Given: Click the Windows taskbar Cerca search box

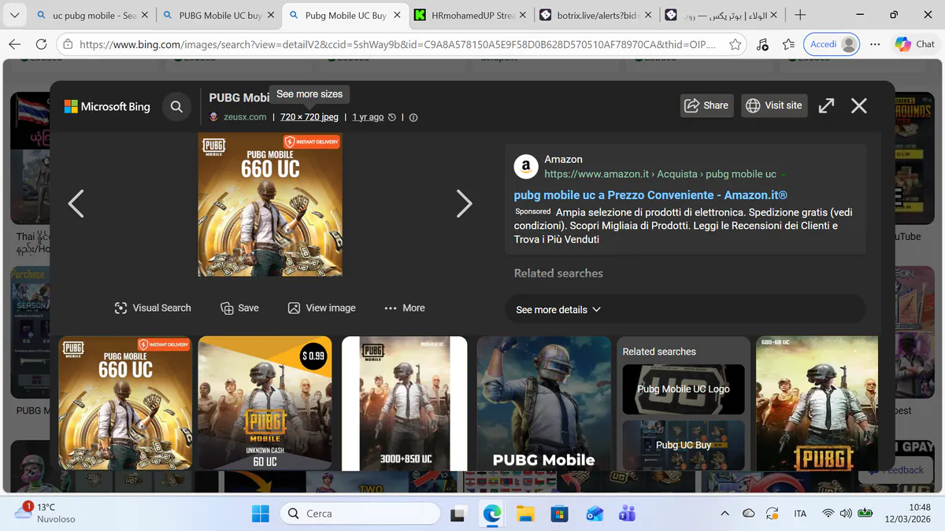Looking at the screenshot, I should (x=360, y=514).
